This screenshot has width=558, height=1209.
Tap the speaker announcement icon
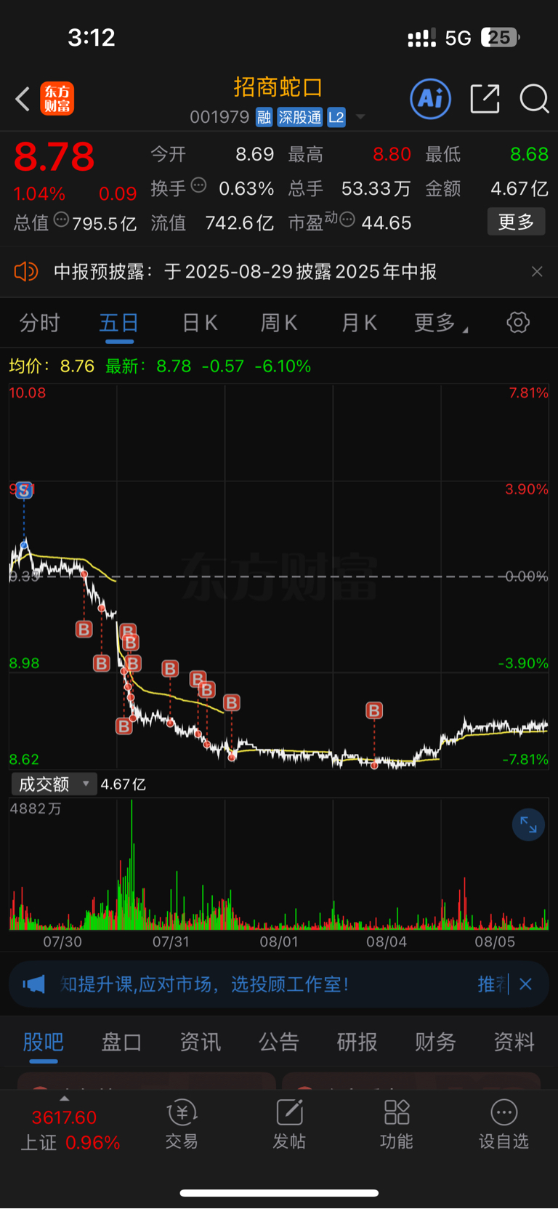[x=26, y=272]
